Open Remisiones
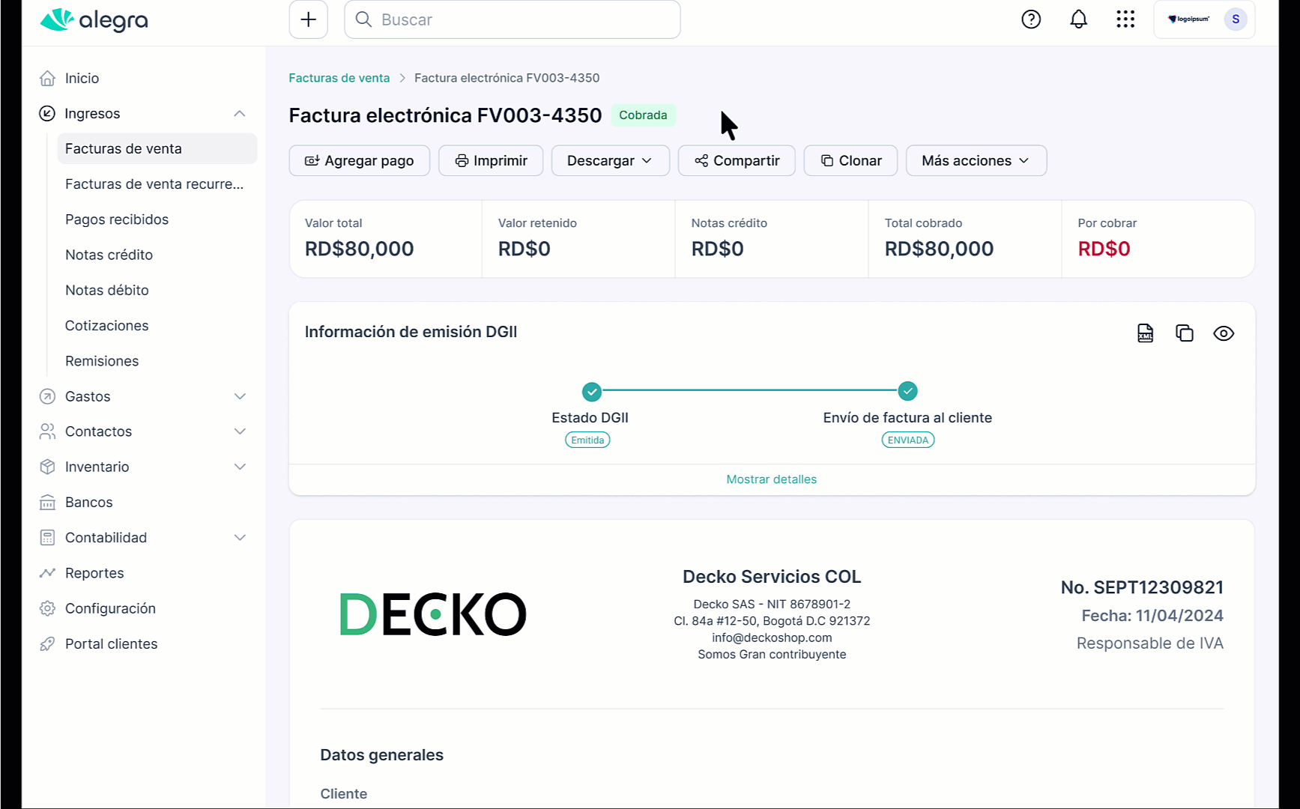The height and width of the screenshot is (809, 1300). (102, 361)
